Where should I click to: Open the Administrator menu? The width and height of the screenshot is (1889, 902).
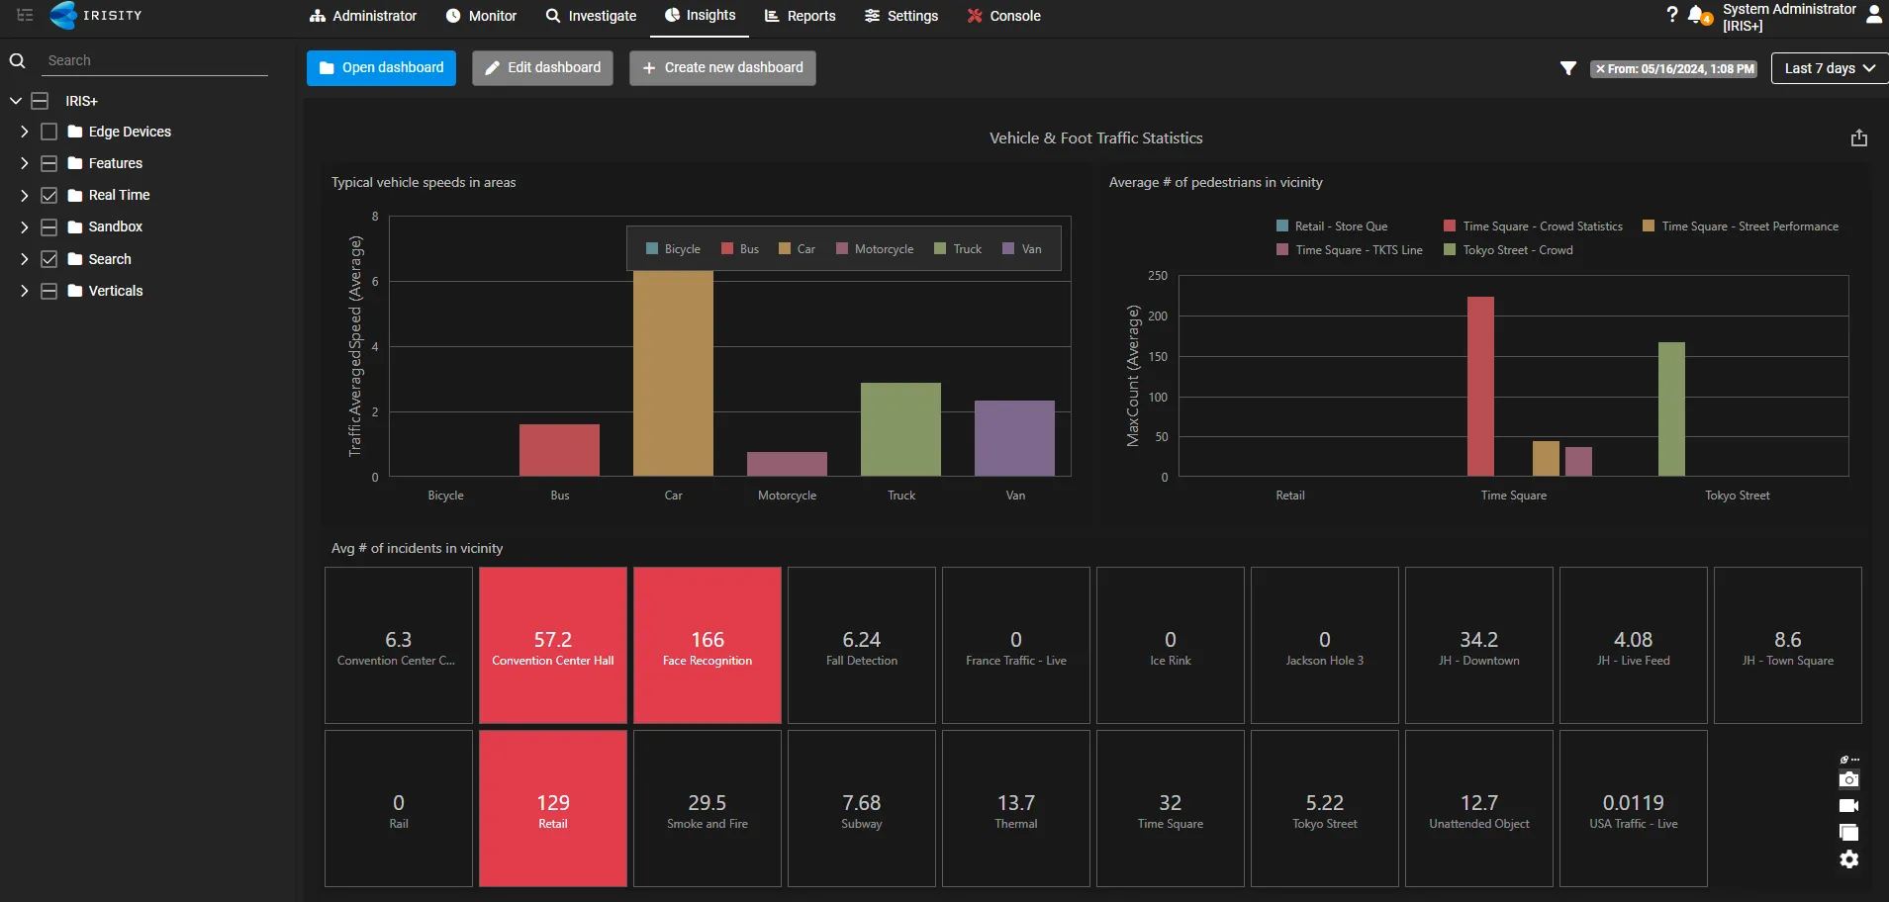(x=363, y=16)
